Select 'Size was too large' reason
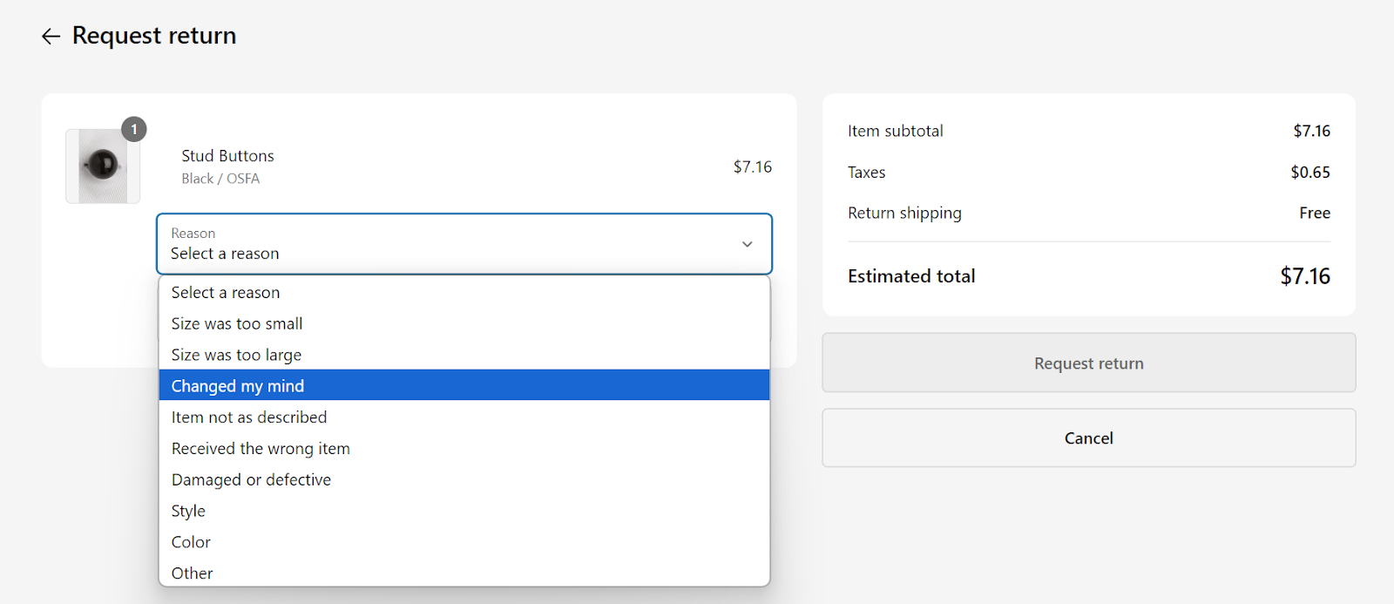 point(464,355)
